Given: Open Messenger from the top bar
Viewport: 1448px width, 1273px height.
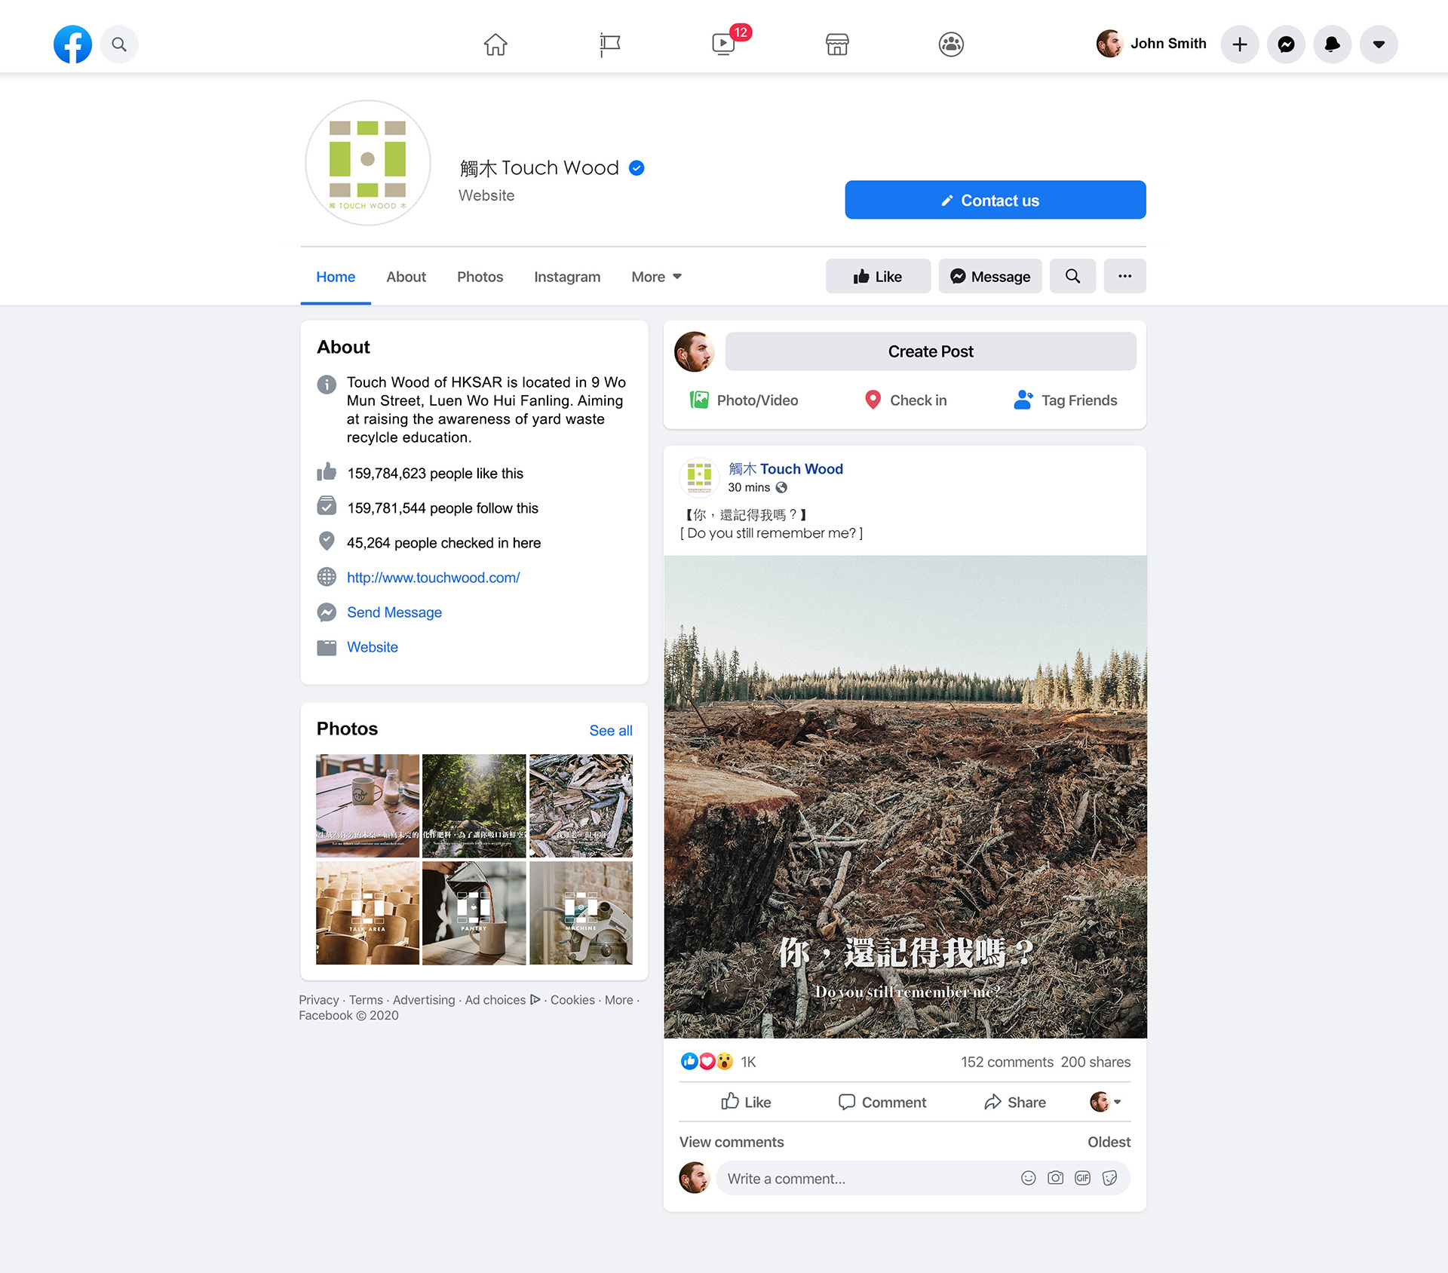Looking at the screenshot, I should click(x=1286, y=44).
